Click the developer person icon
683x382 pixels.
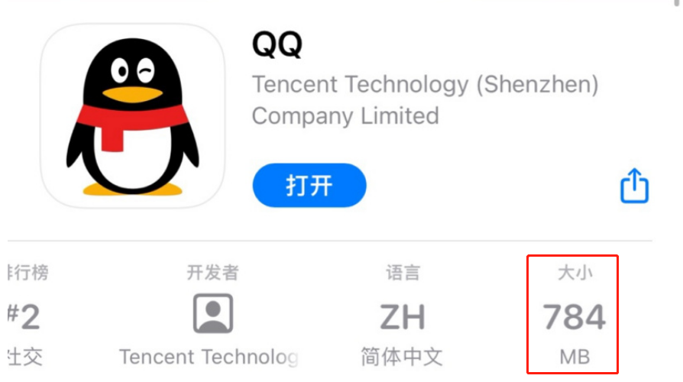[x=213, y=313]
